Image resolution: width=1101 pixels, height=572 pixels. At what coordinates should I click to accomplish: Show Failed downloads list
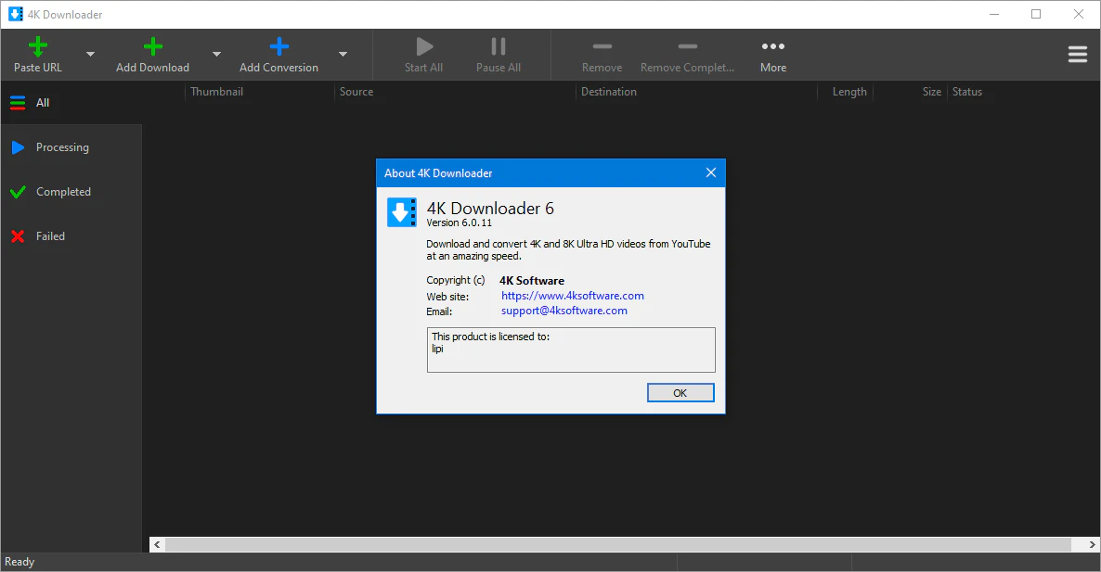click(x=50, y=236)
